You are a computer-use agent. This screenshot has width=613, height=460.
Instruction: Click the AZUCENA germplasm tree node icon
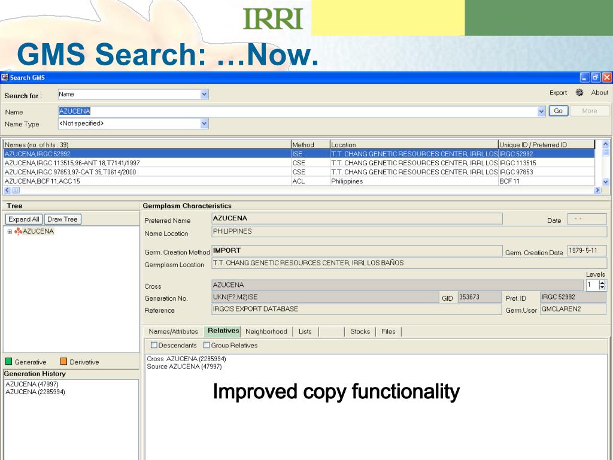(x=18, y=231)
